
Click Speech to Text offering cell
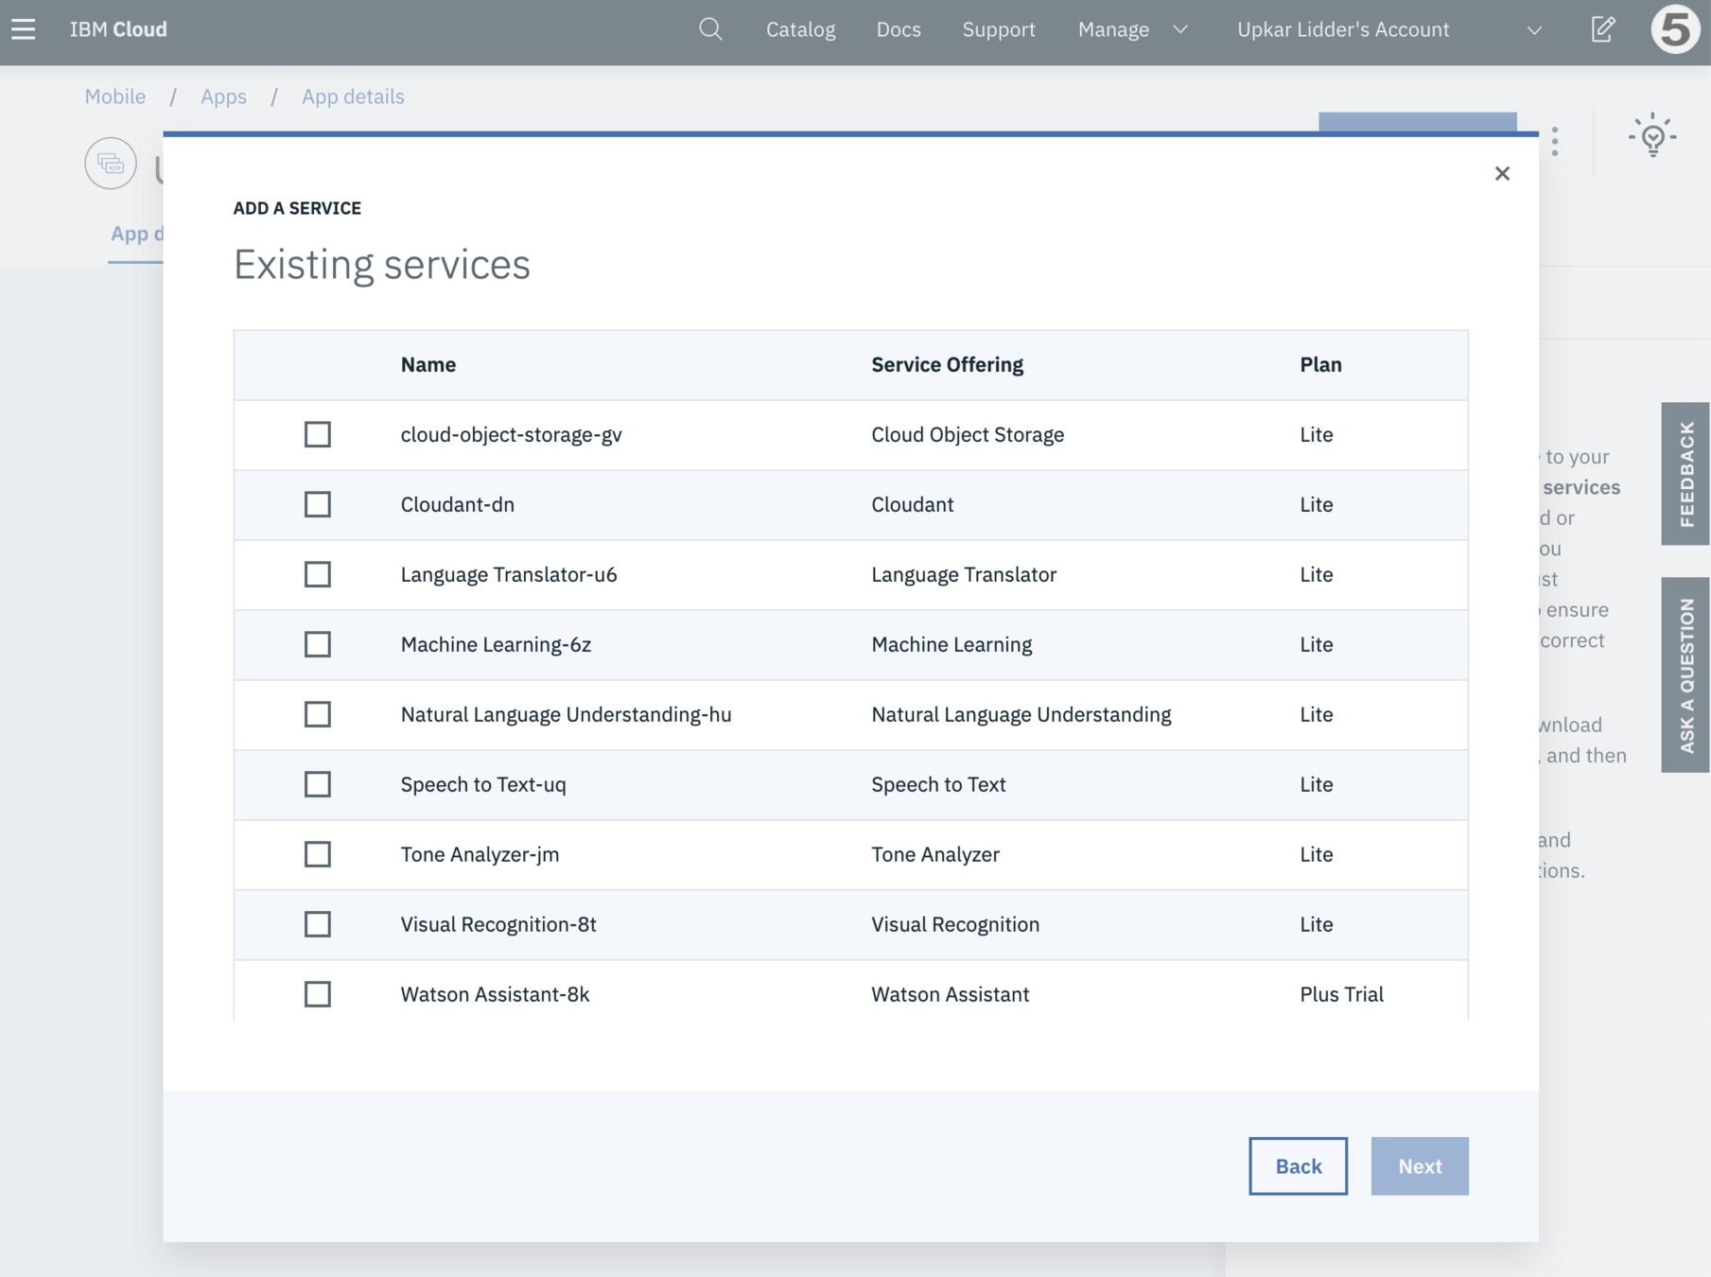point(938,784)
